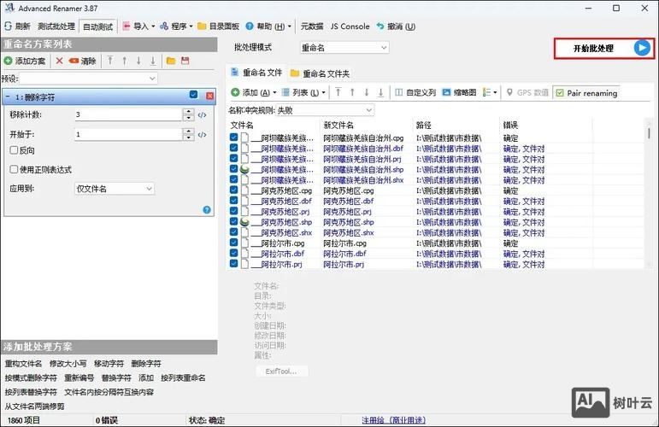The height and width of the screenshot is (427, 659).
Task: Open the 帮助 (H) help menu
Action: coord(268,26)
